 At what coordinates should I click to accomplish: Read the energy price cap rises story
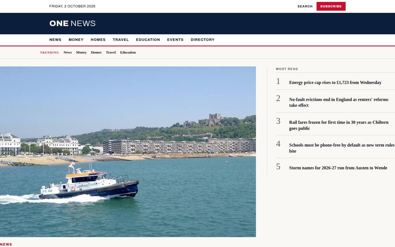point(335,83)
